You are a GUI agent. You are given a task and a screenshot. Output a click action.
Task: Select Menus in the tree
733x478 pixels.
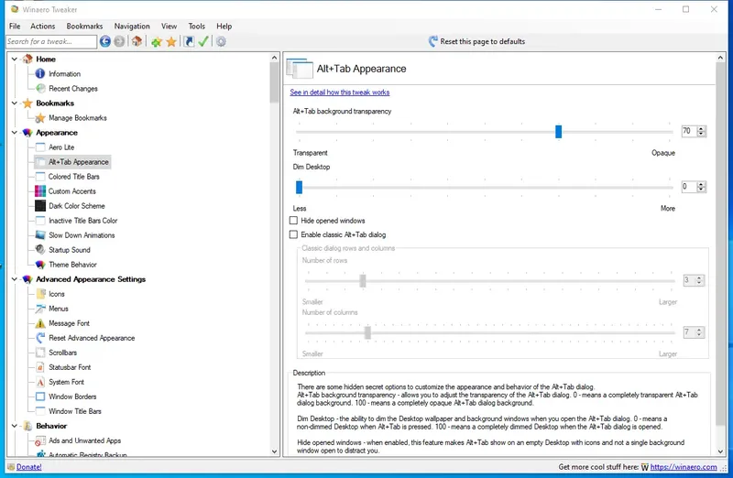tap(59, 309)
